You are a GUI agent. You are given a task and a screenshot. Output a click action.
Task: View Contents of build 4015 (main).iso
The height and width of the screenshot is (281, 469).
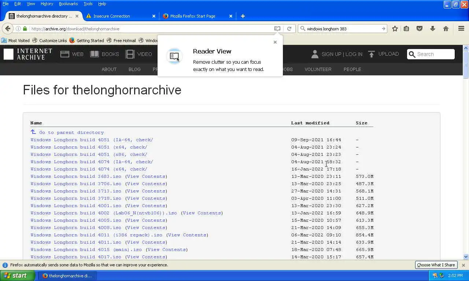click(166, 250)
